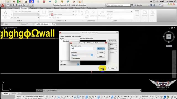Select the Centerline tool
Screen dimensions: 177x99
[x=93, y=14]
